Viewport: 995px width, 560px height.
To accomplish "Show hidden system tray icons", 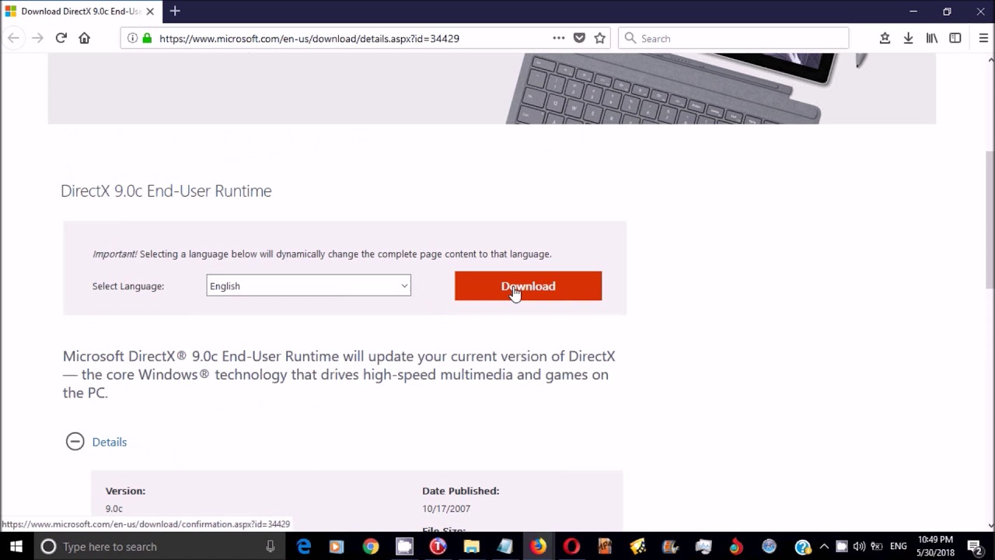I will pos(824,547).
